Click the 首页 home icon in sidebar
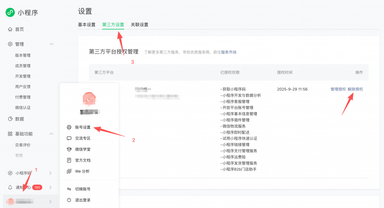This screenshot has height=208, width=384. pyautogui.click(x=10, y=29)
